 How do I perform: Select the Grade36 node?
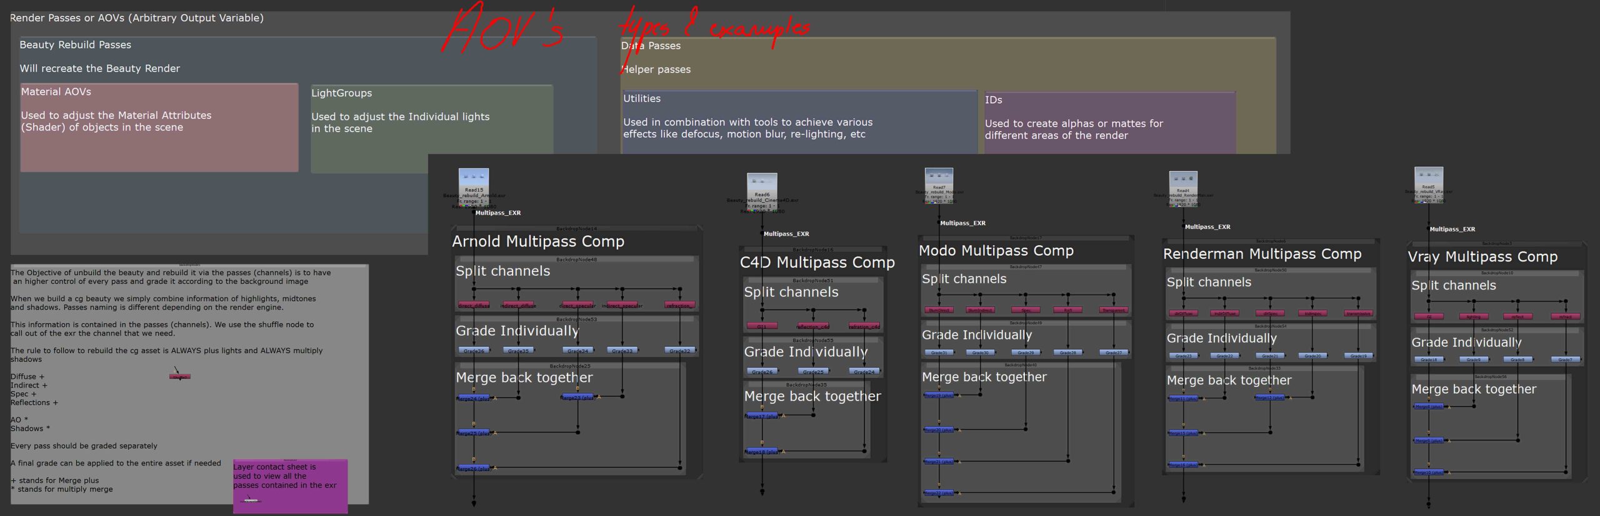point(474,351)
